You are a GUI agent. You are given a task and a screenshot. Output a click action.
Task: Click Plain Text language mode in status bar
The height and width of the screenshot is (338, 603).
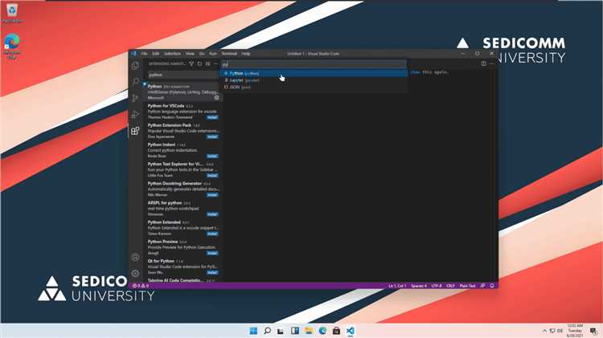pyautogui.click(x=467, y=286)
